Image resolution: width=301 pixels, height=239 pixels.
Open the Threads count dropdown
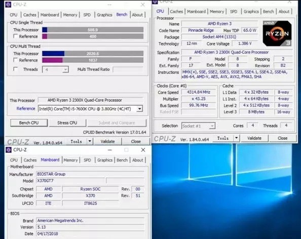point(55,69)
